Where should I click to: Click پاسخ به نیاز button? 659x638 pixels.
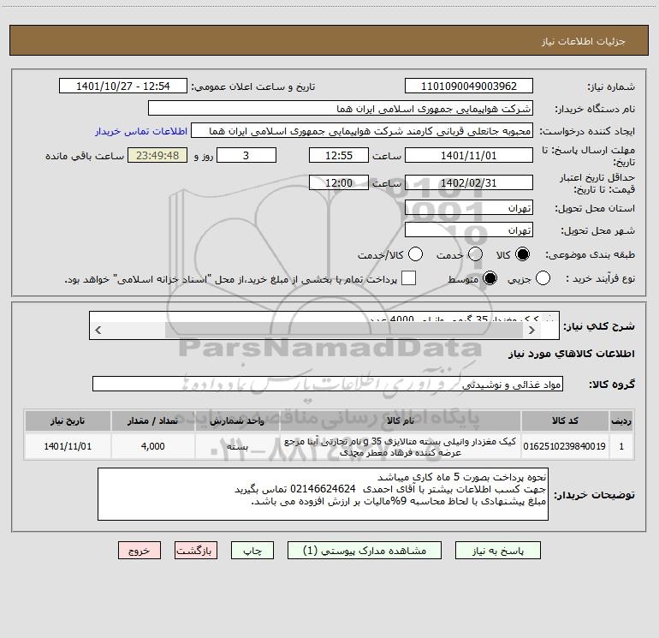coord(497,551)
